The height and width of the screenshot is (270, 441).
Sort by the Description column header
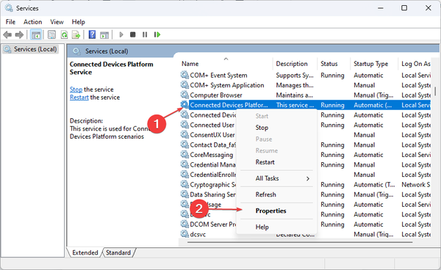pyautogui.click(x=295, y=64)
